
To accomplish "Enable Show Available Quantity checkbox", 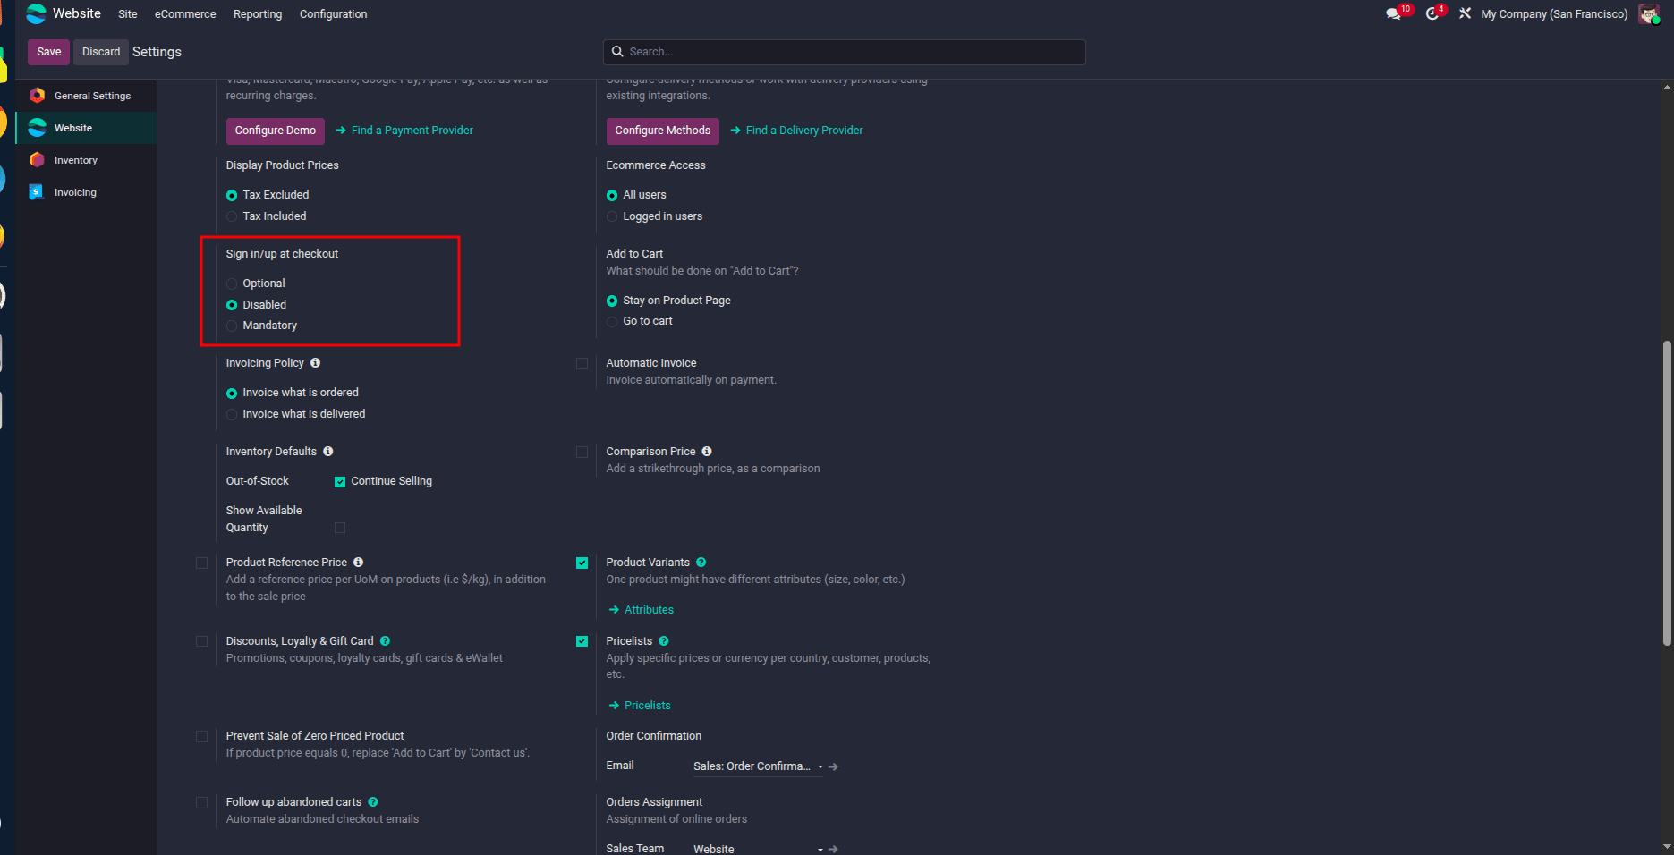I will pyautogui.click(x=340, y=528).
